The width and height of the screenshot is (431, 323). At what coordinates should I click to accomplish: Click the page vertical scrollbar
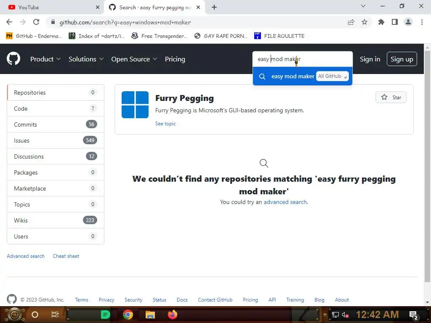click(427, 166)
